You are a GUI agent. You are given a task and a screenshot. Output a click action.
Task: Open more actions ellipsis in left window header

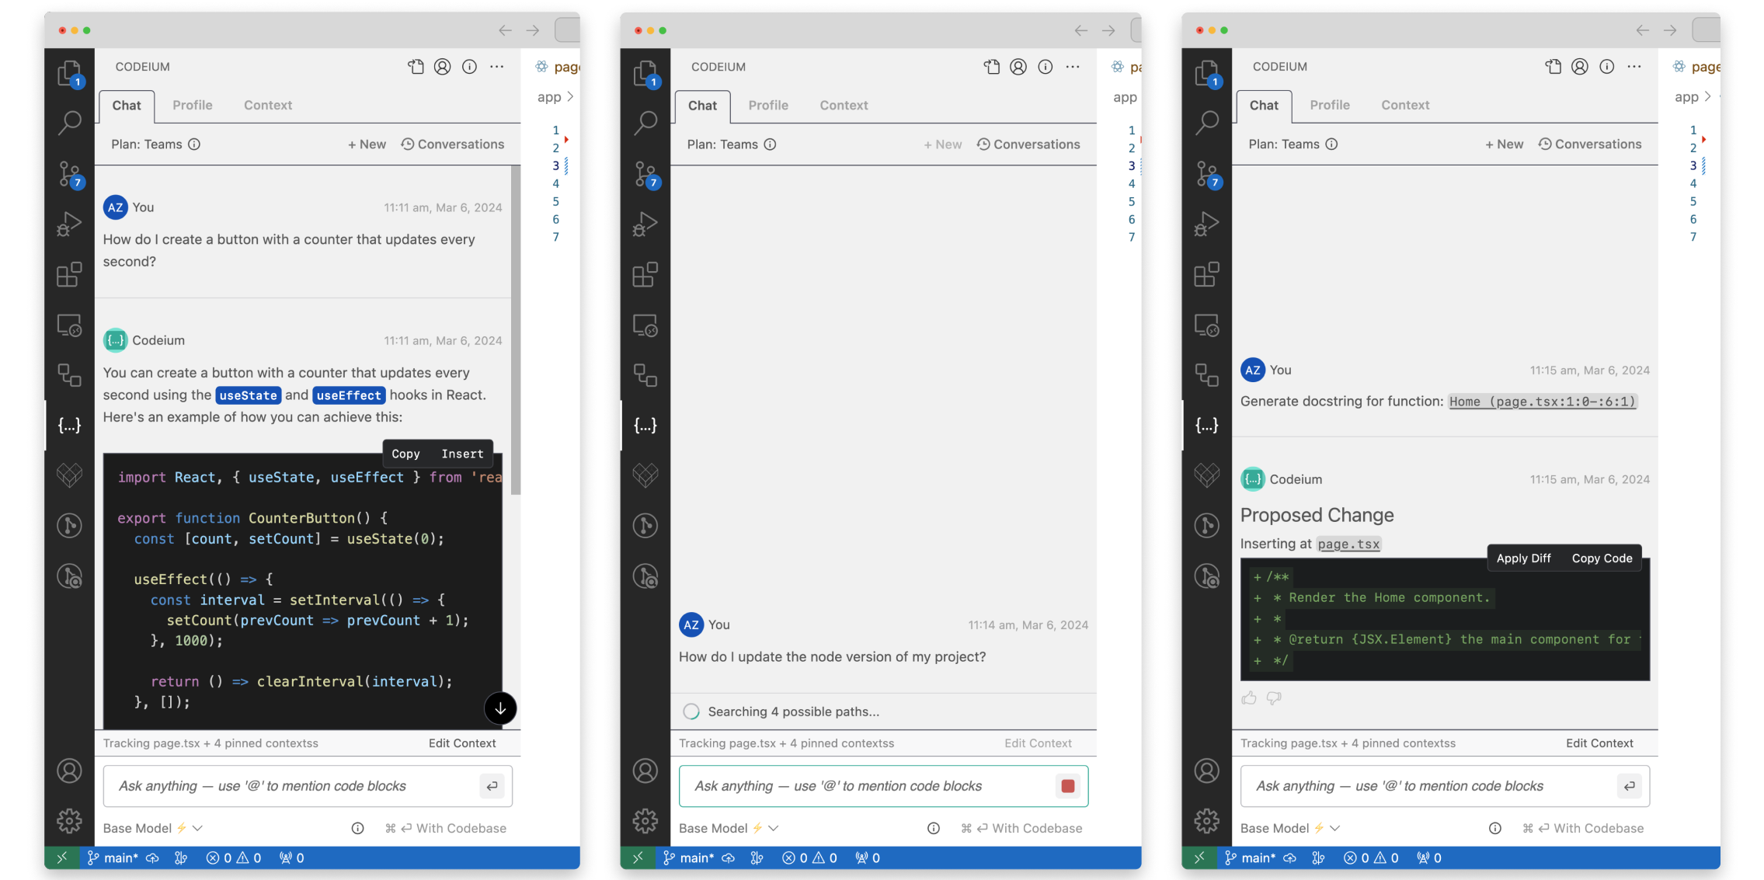tap(497, 67)
